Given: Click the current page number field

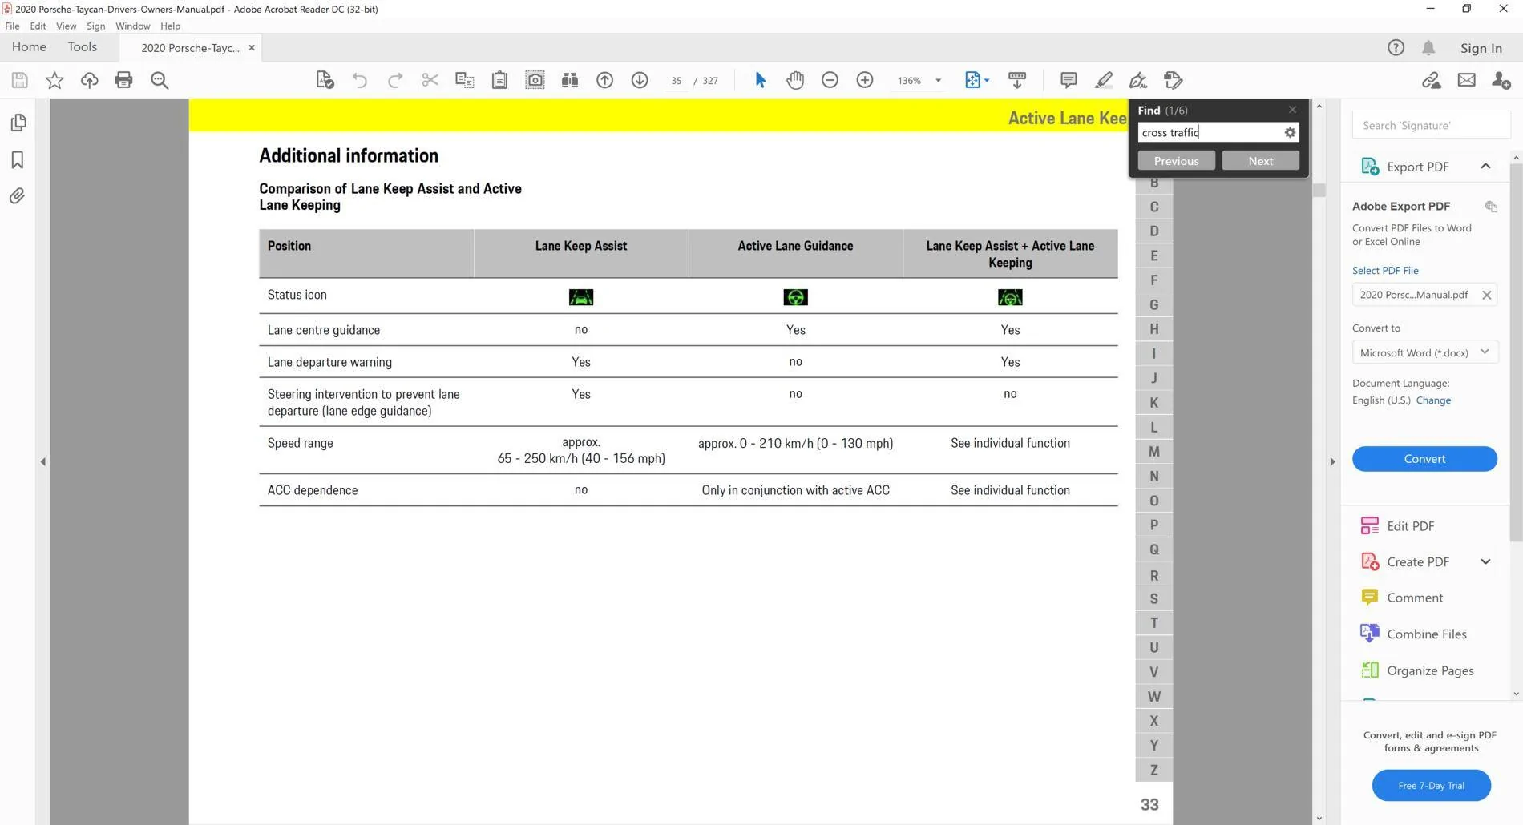Looking at the screenshot, I should coord(677,81).
